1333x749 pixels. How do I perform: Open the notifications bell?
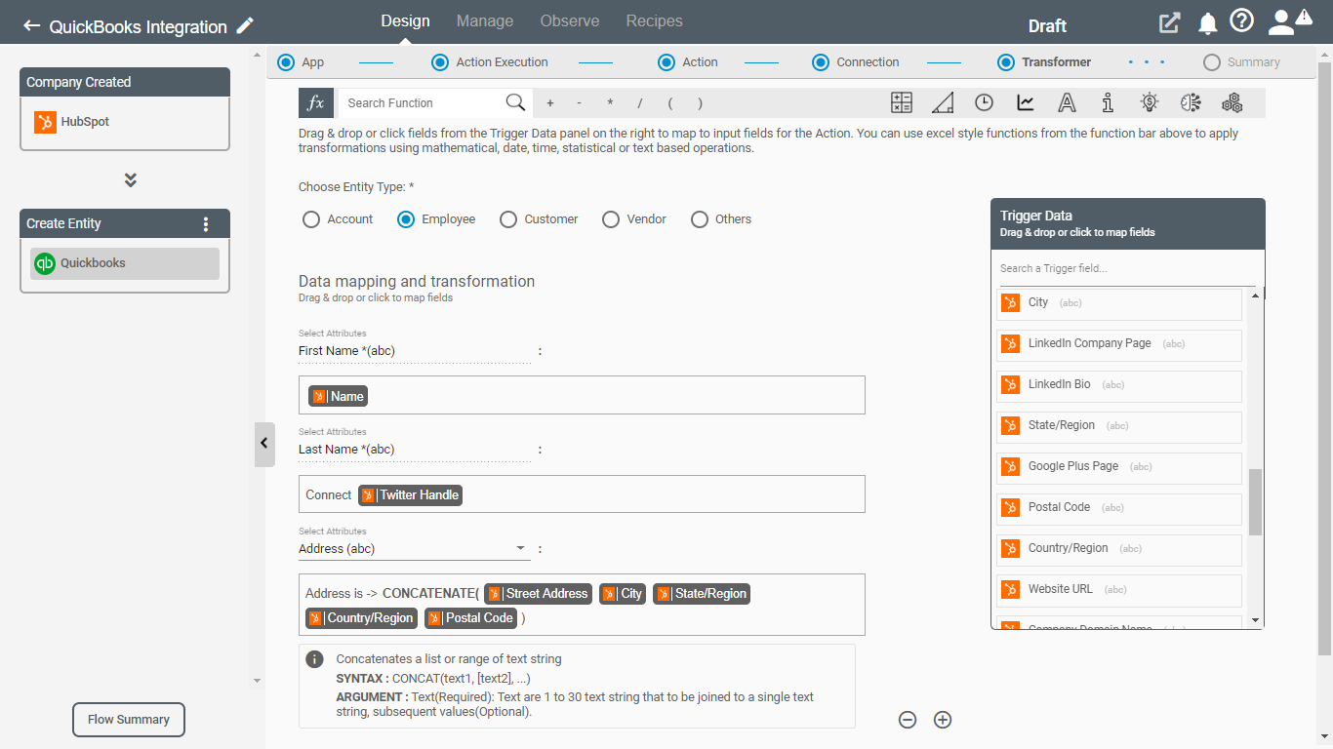[1208, 23]
